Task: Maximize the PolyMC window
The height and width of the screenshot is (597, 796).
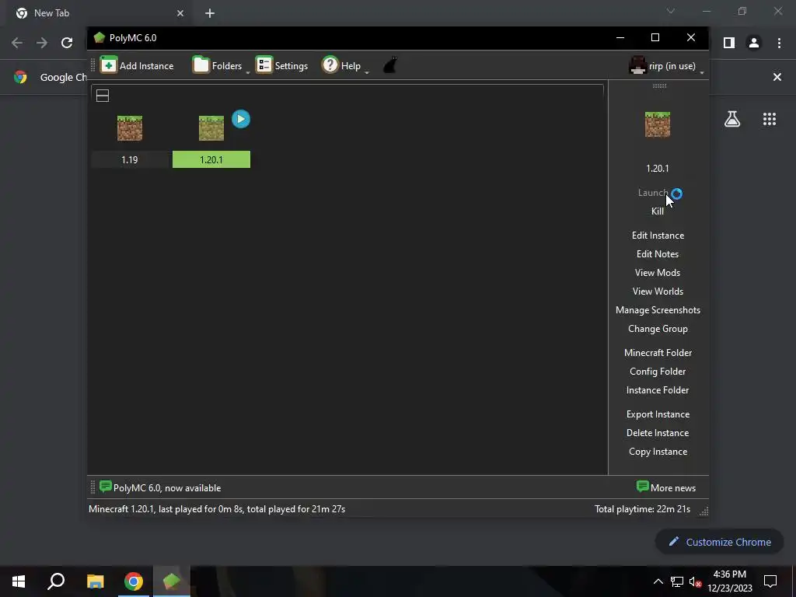Action: pos(655,37)
